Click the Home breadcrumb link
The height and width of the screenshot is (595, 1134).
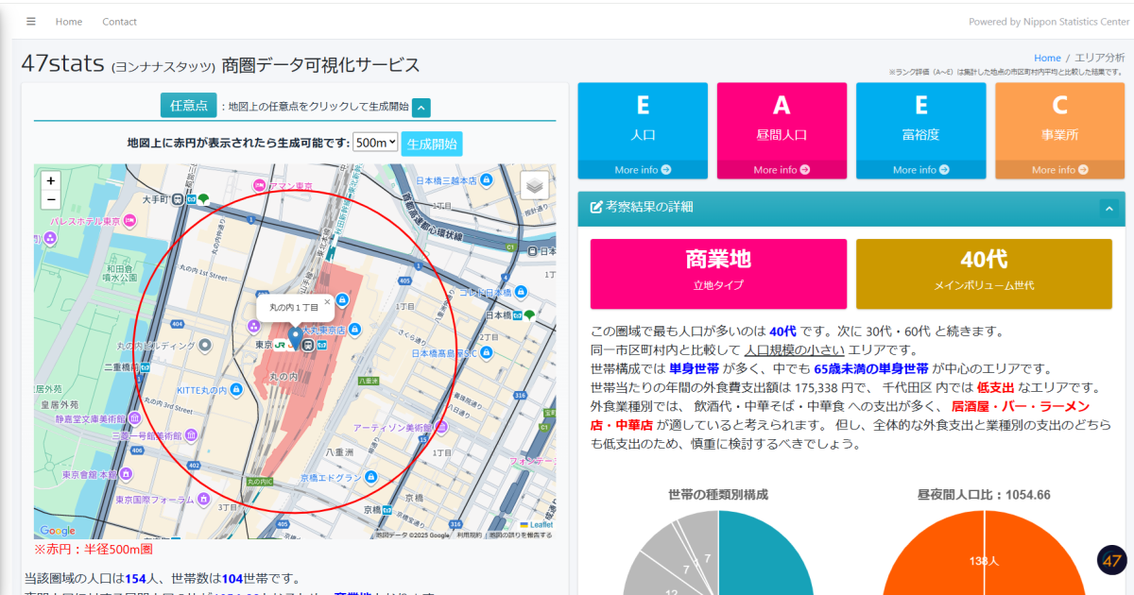pyautogui.click(x=1047, y=58)
